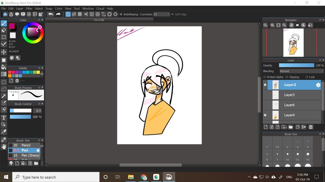Enable the Protect Alpha checkbox
Viewport: 325px width, 182px height.
(265, 77)
